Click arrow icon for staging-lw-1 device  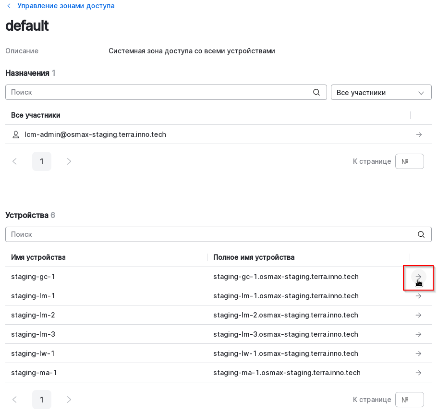pos(418,353)
